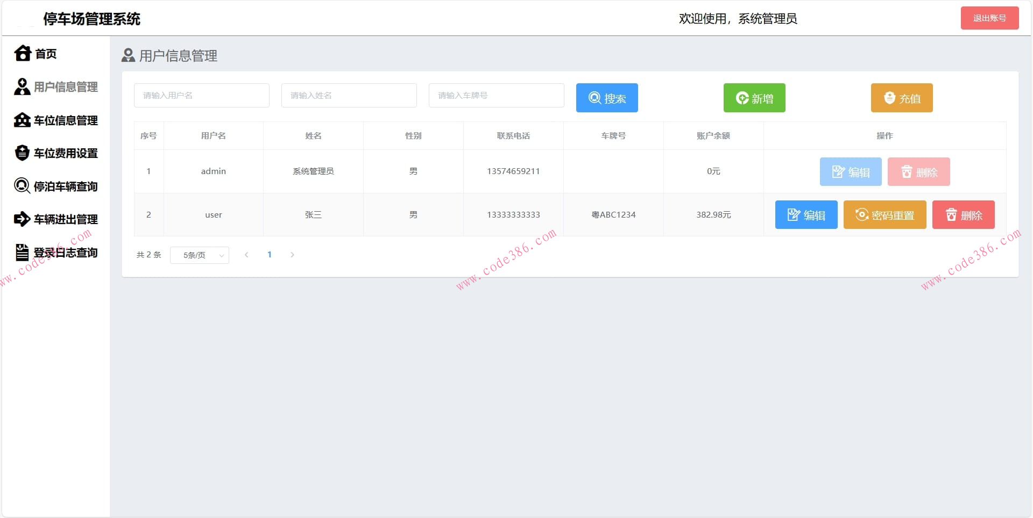Click 密码重置 for user 张三

click(884, 214)
